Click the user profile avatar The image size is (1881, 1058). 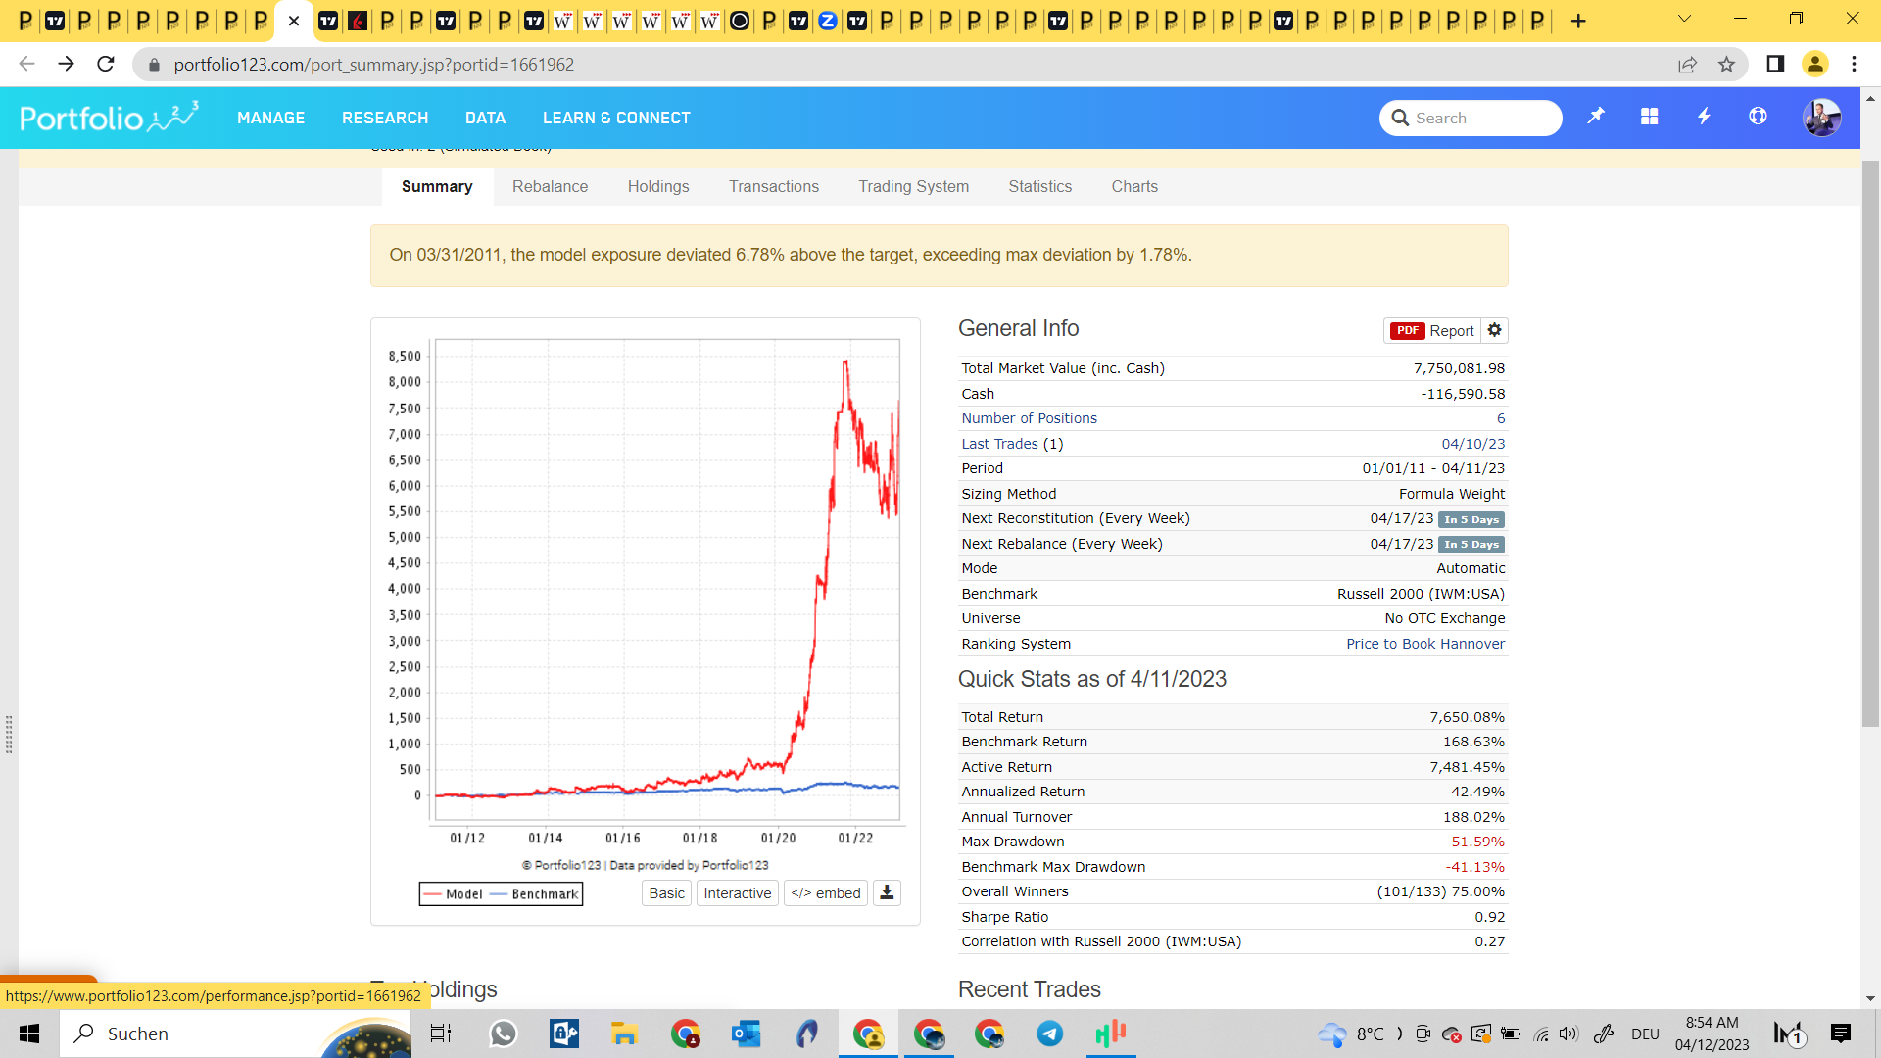[x=1821, y=118]
